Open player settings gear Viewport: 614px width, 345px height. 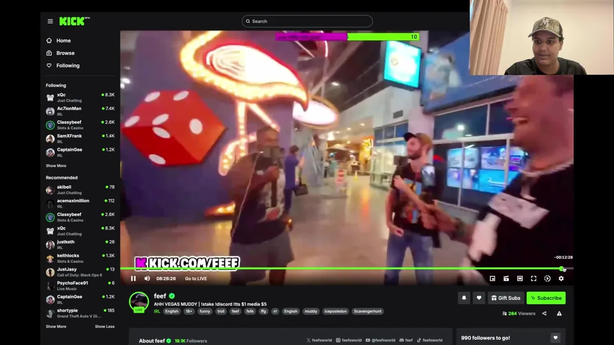click(x=561, y=278)
